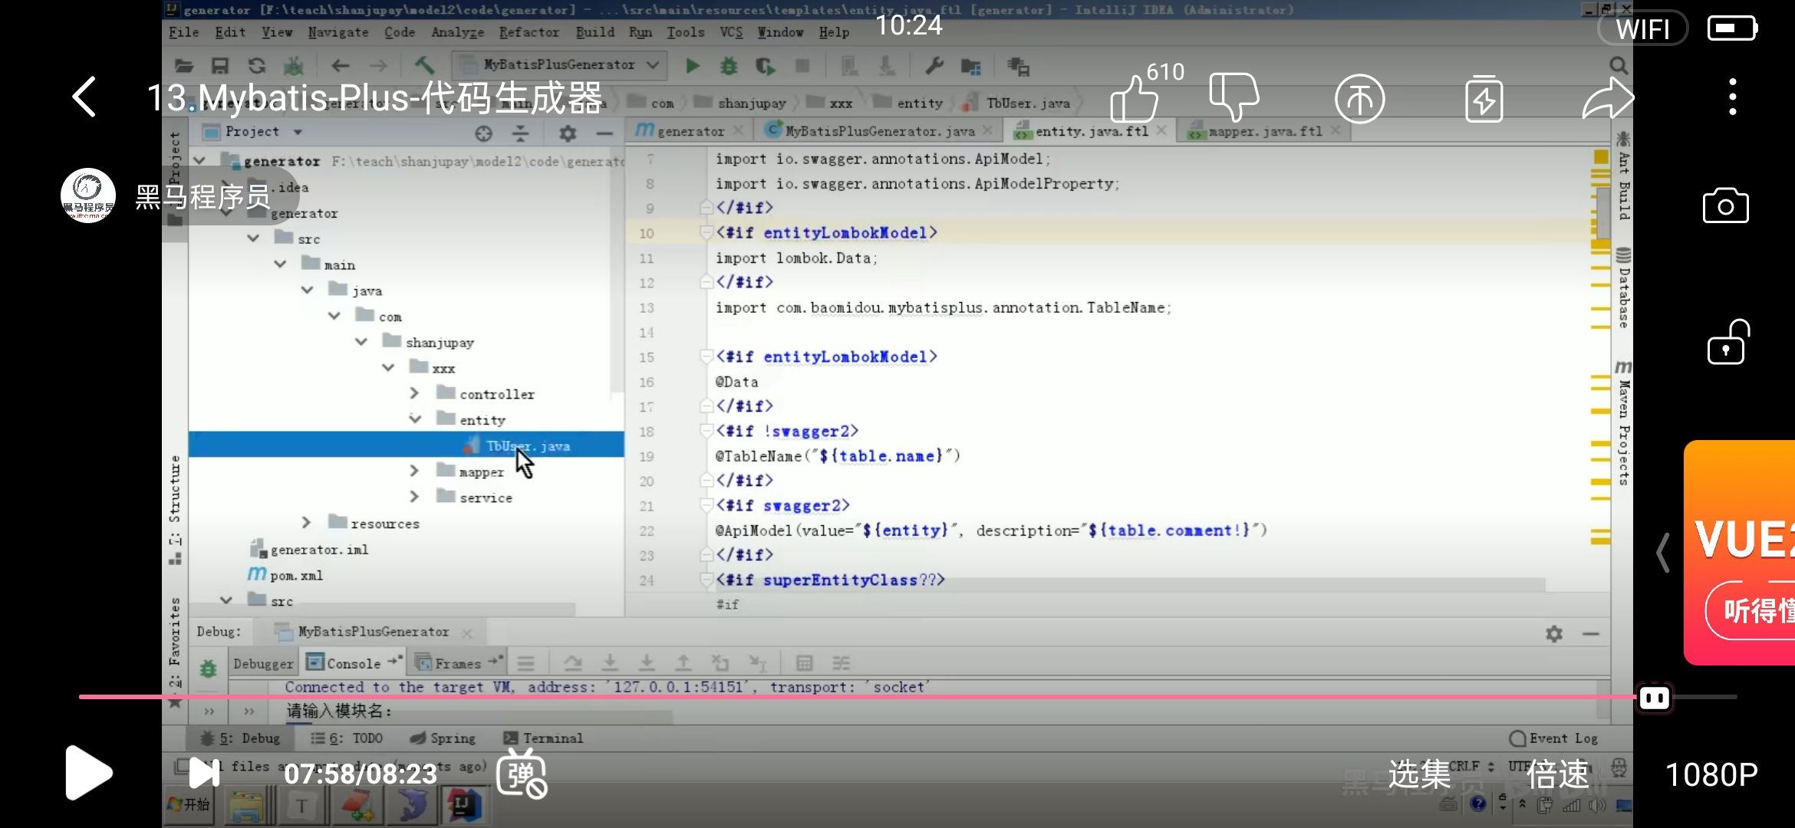The width and height of the screenshot is (1795, 828).
Task: Skip to the next episode
Action: point(204,773)
